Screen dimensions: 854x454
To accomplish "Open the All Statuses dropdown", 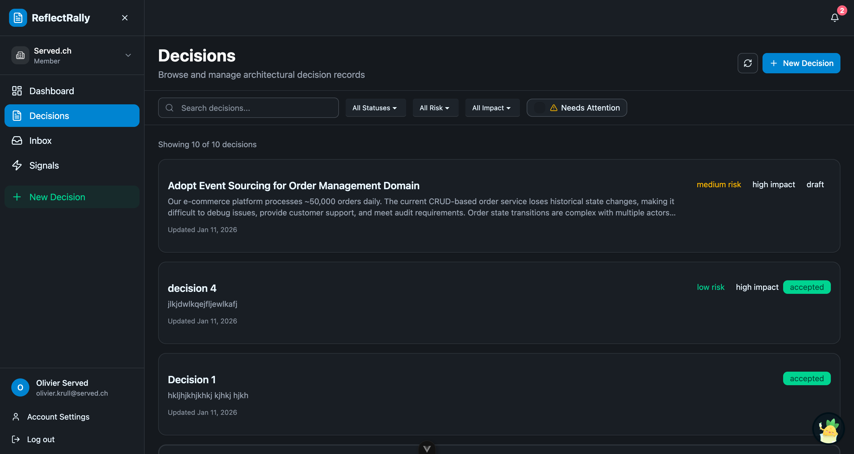I will 376,108.
